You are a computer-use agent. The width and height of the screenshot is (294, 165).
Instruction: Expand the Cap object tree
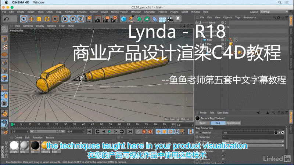pyautogui.click(x=201, y=44)
